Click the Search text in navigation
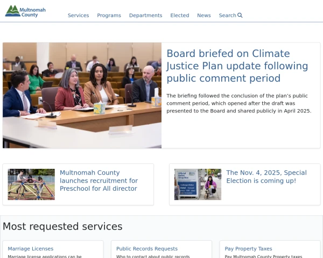The height and width of the screenshot is (258, 323). point(227,16)
